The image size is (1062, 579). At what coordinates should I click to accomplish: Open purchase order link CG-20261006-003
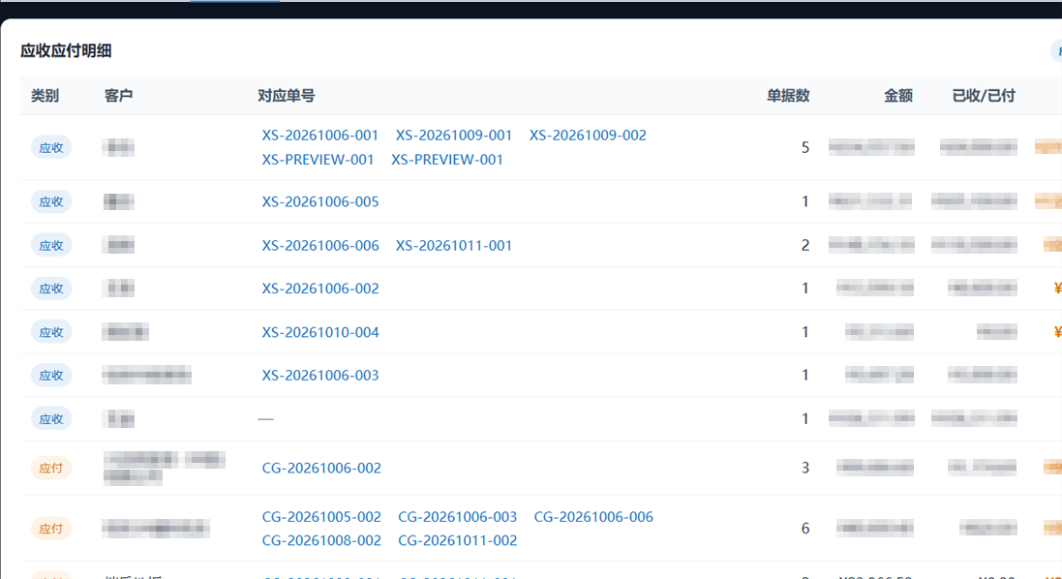tap(457, 517)
